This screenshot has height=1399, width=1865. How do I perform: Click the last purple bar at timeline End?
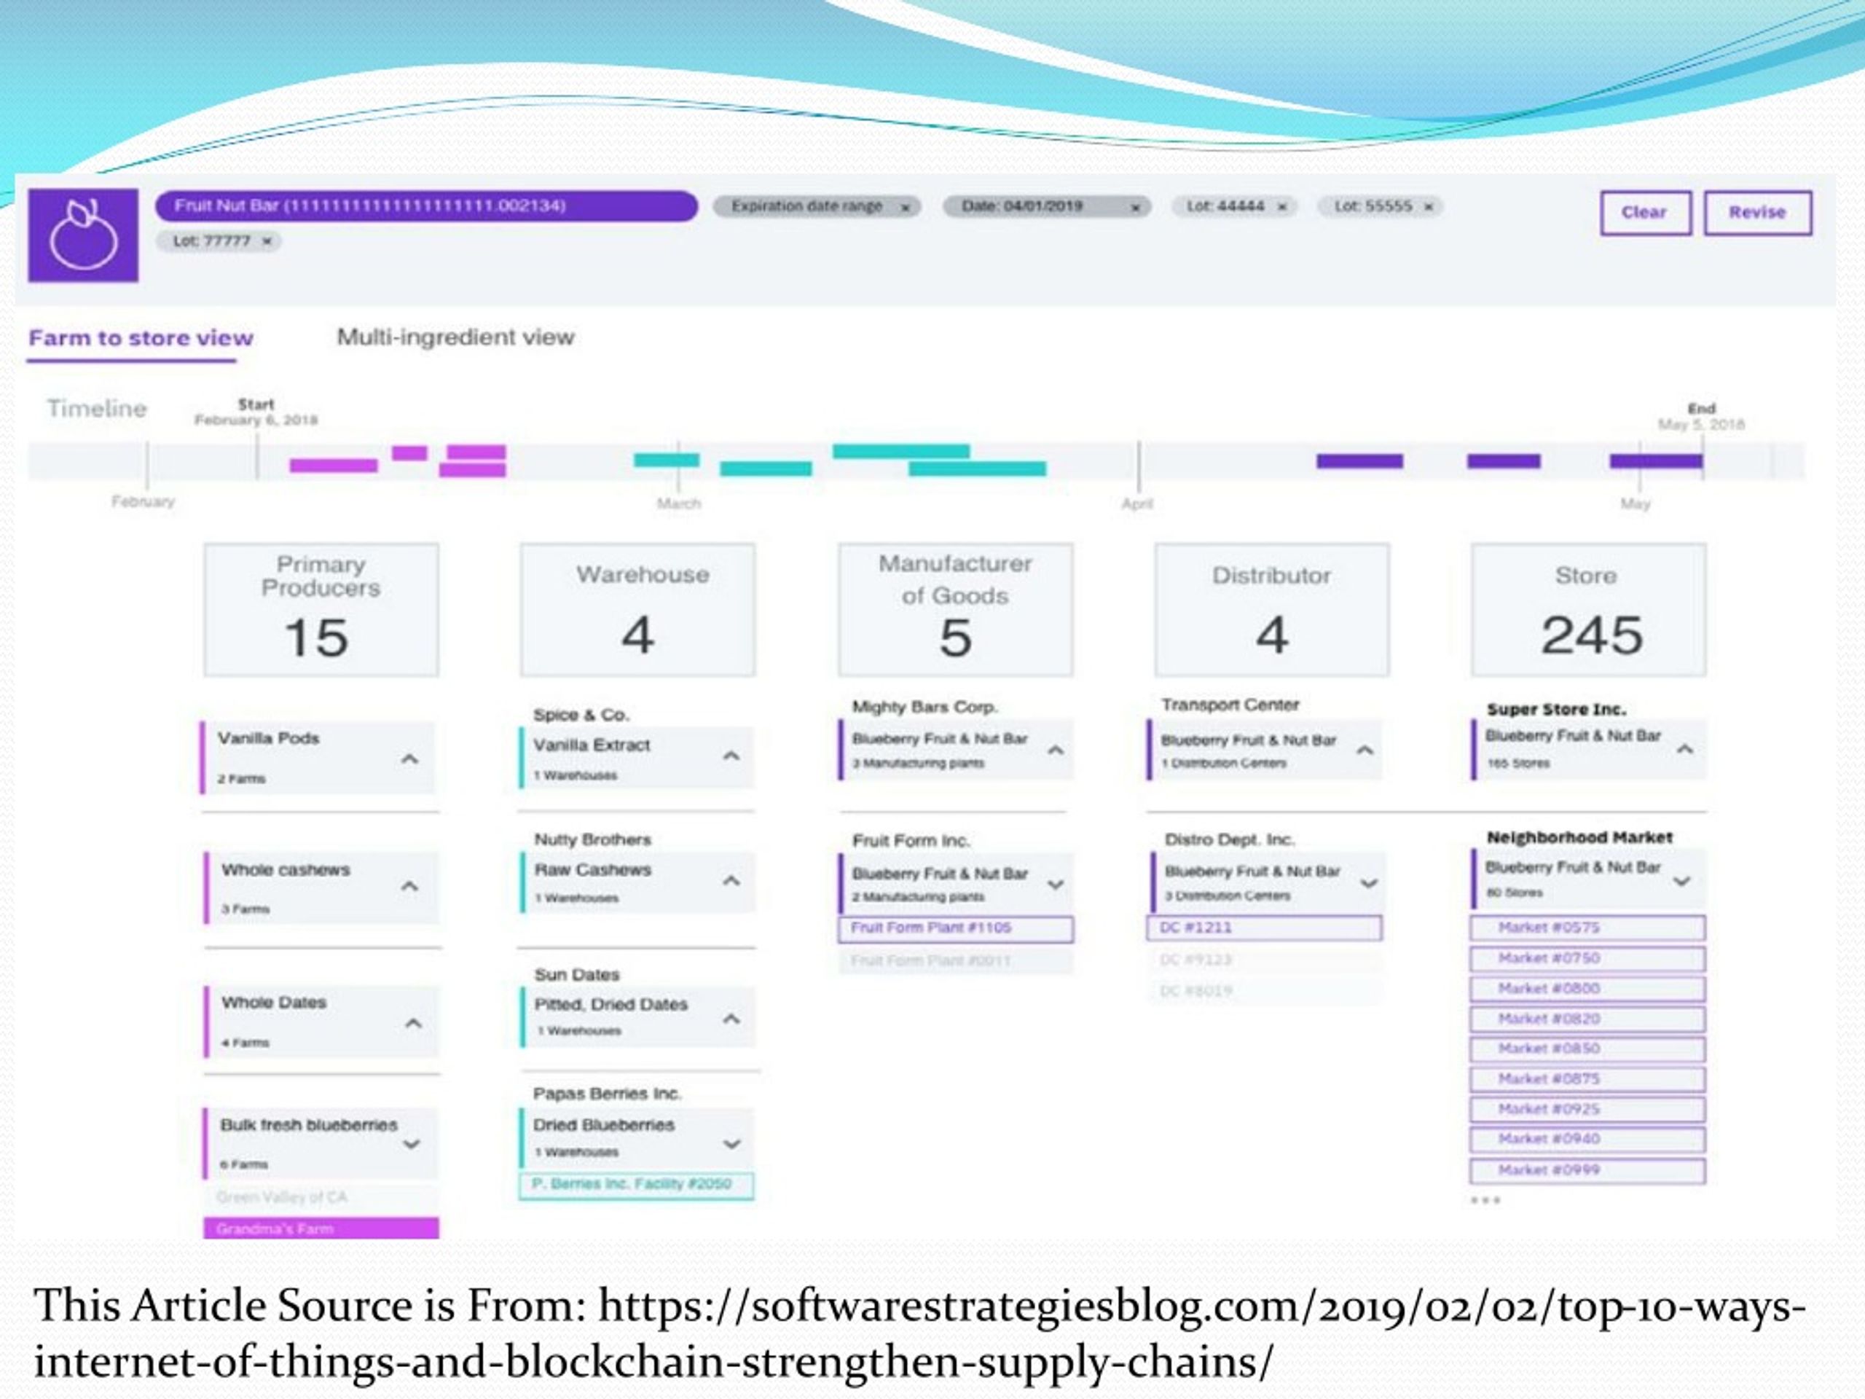coord(1656,461)
